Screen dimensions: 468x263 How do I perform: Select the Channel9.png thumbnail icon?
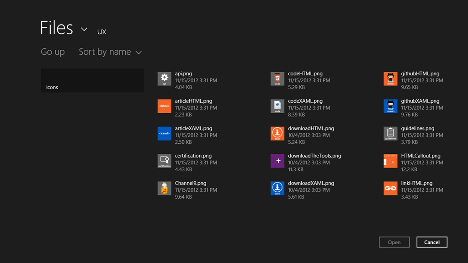coord(164,189)
